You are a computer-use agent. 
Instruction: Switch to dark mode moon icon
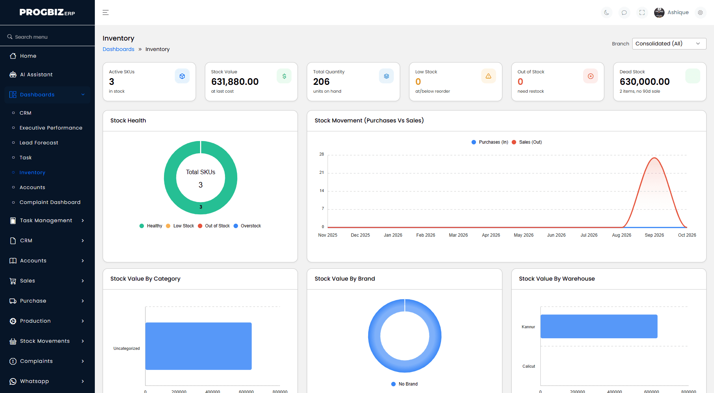[607, 13]
